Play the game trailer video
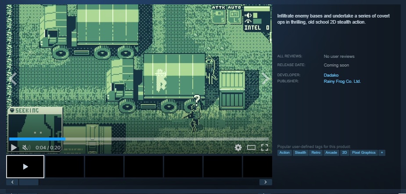 pos(14,148)
